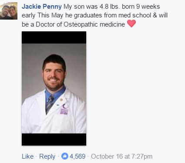Click Jackie Penny's profile avatar picture
The width and height of the screenshot is (185, 163).
tap(9, 11)
